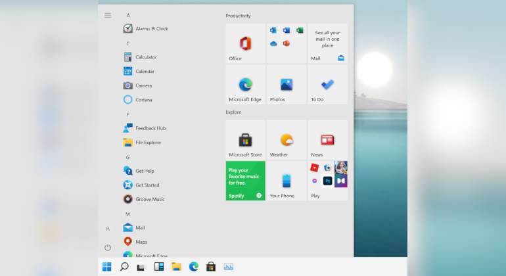Open the Camera app
The height and width of the screenshot is (276, 506).
pos(137,85)
